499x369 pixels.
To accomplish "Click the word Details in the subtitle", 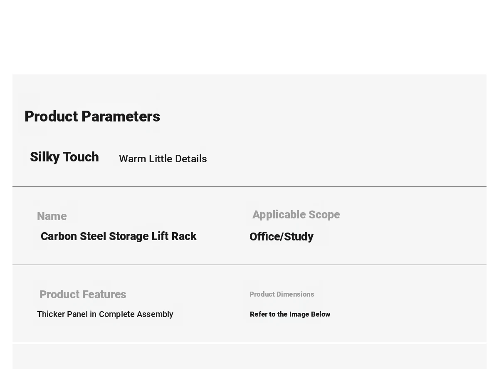I will [191, 159].
